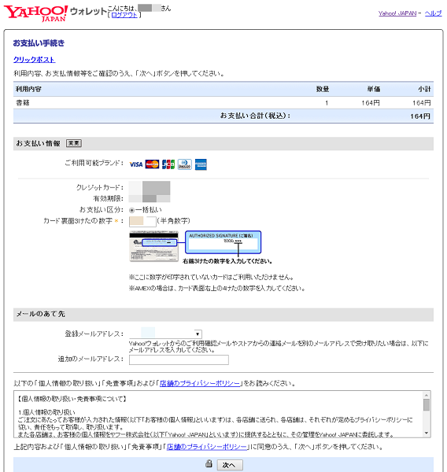Click the 変更 button beside お支払い情報
The height and width of the screenshot is (472, 447).
point(74,143)
